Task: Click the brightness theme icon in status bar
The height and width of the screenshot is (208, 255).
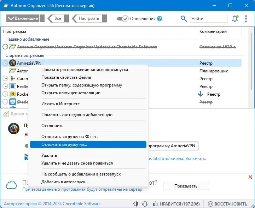Action: 136,204
